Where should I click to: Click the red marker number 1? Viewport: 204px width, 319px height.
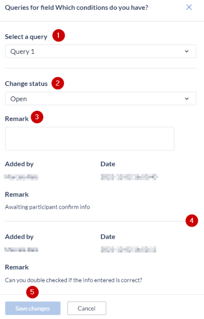pyautogui.click(x=58, y=36)
